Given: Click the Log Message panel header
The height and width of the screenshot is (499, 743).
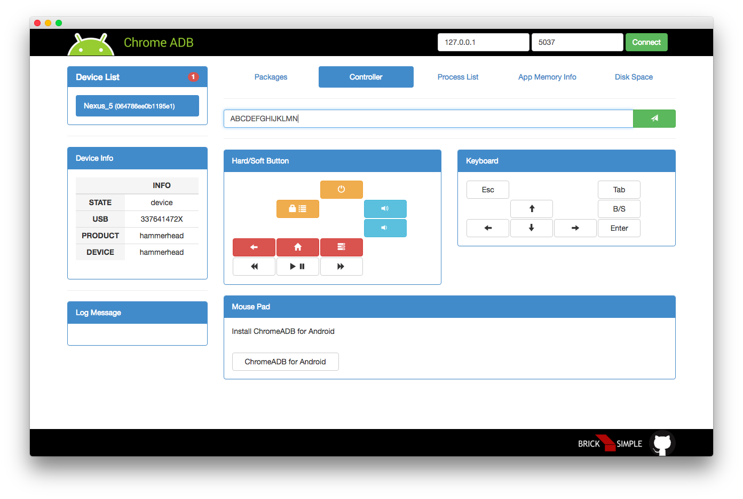Looking at the screenshot, I should point(137,313).
